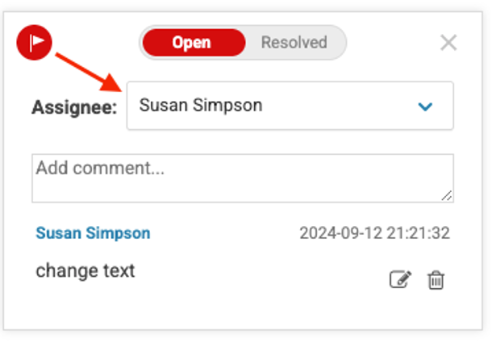Image resolution: width=492 pixels, height=347 pixels.
Task: Click the Assignee label
Action: click(75, 107)
